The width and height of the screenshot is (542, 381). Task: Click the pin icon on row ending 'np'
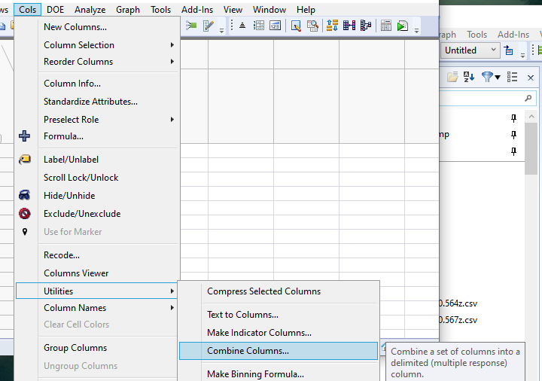pos(513,135)
